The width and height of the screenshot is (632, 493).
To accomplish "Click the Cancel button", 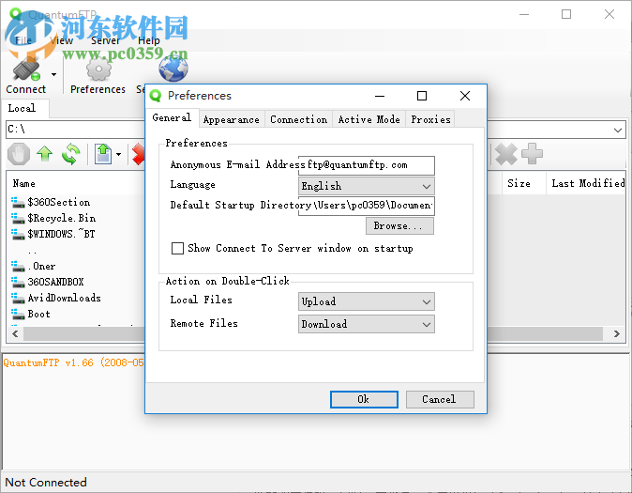I will click(x=440, y=399).
